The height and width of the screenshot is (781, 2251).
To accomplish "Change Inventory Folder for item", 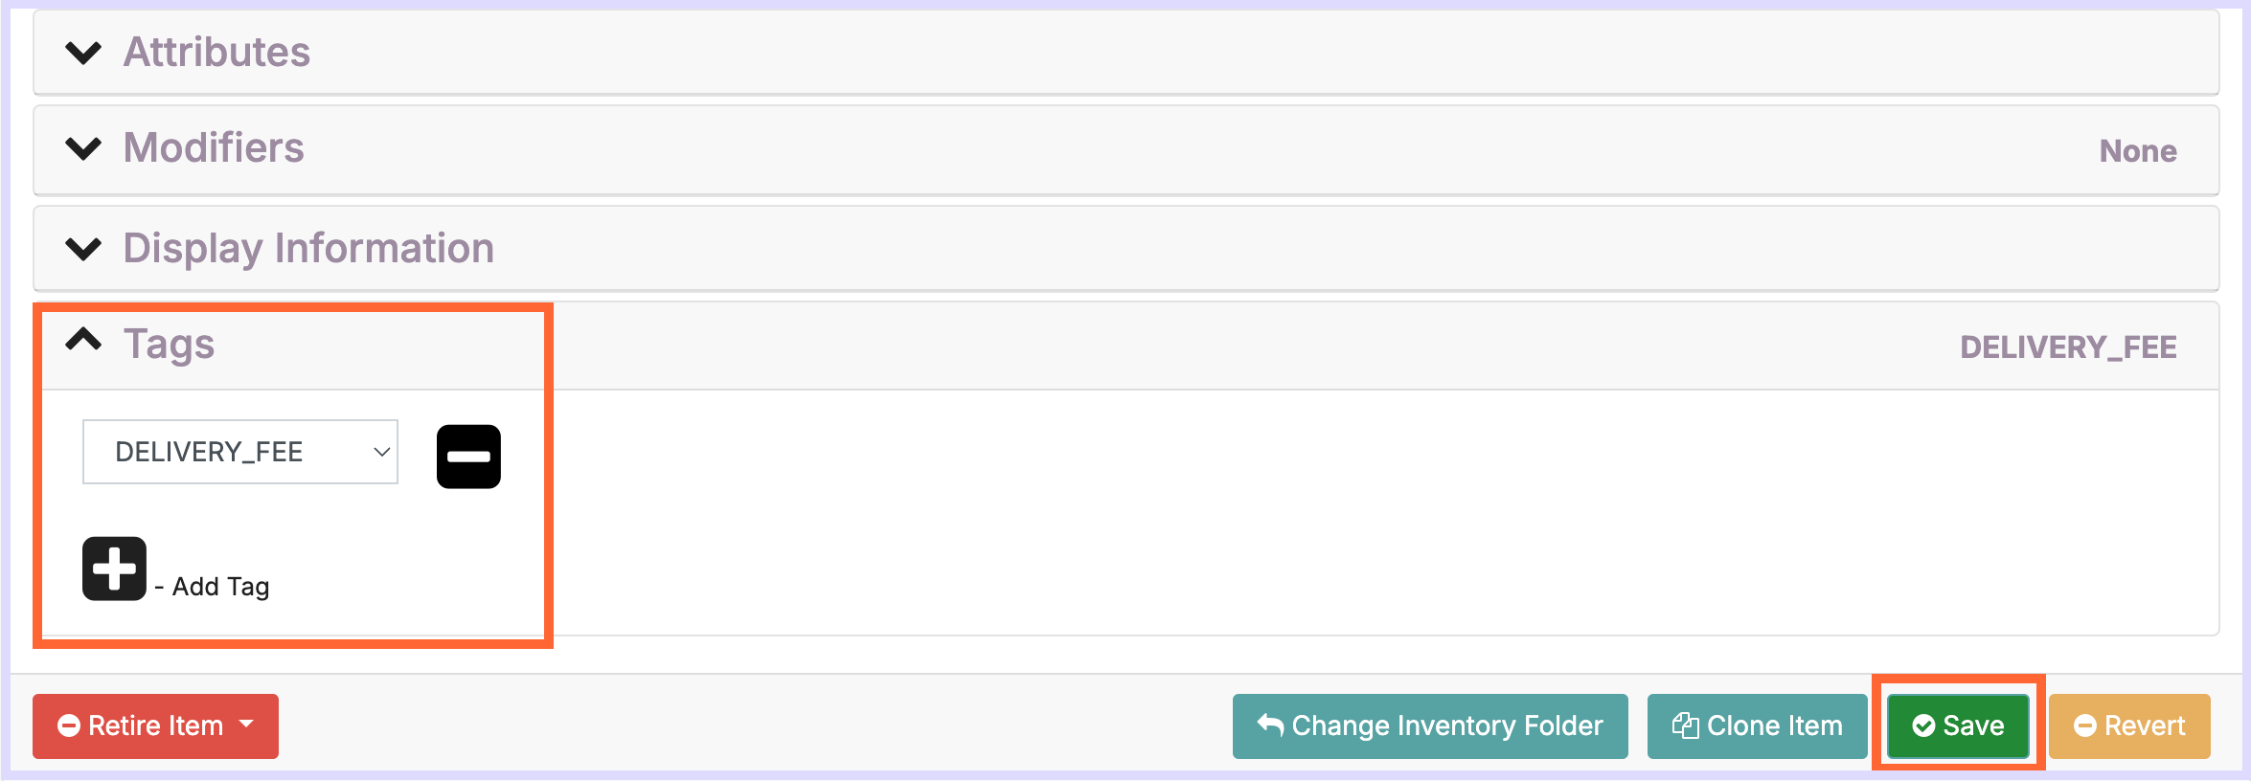I will tap(1430, 726).
